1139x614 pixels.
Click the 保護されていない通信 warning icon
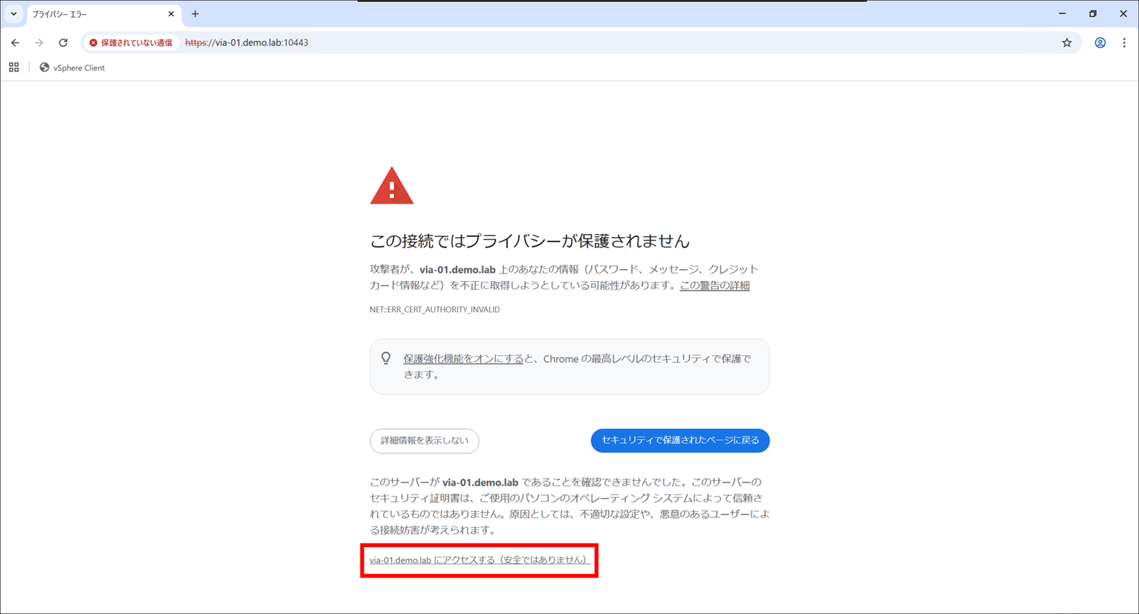(x=92, y=42)
